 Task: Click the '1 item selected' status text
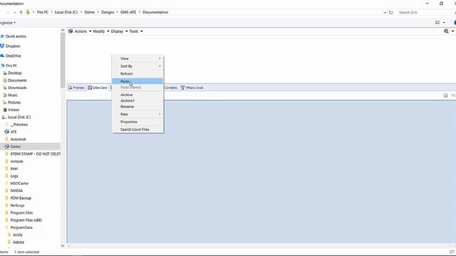point(26,252)
